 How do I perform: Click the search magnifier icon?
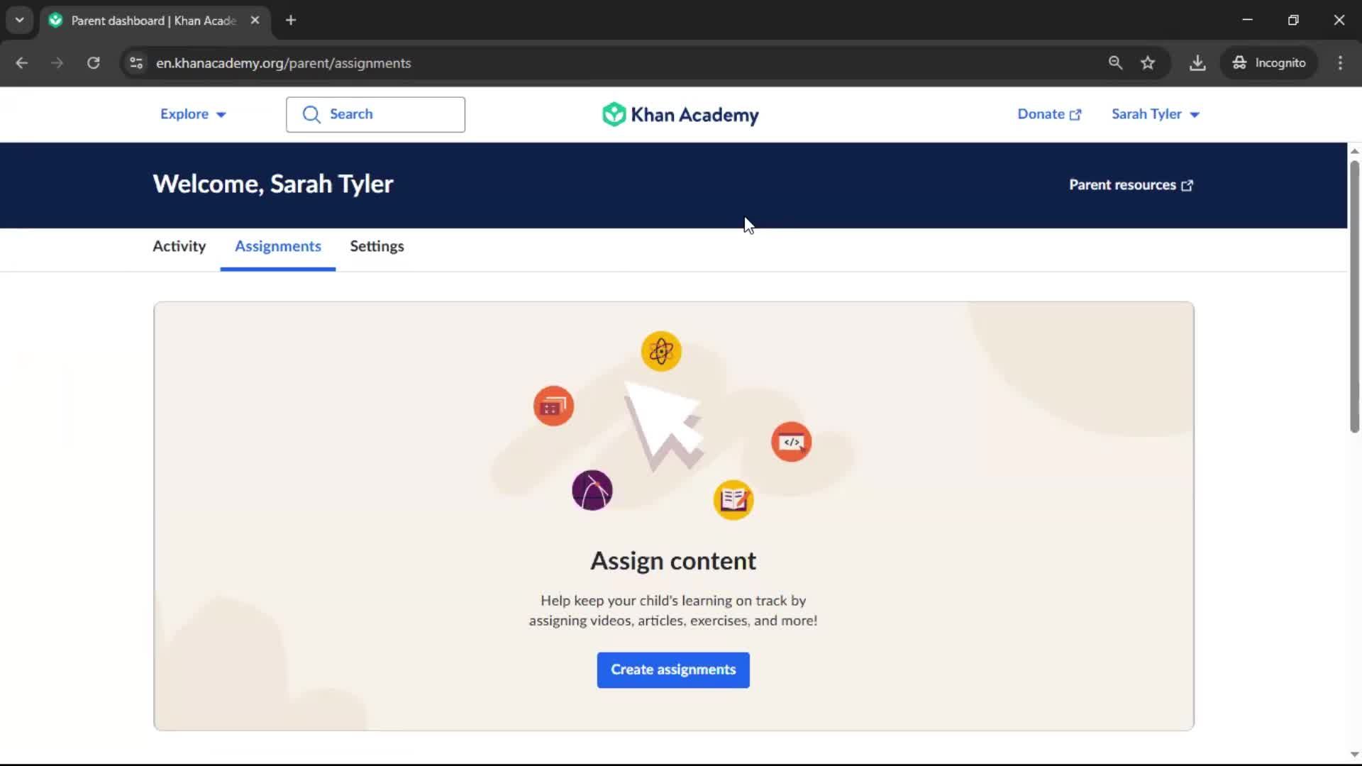(311, 114)
